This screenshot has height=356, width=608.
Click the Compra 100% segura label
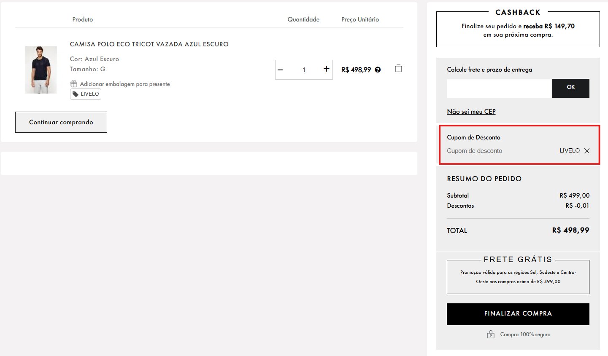[x=525, y=335]
